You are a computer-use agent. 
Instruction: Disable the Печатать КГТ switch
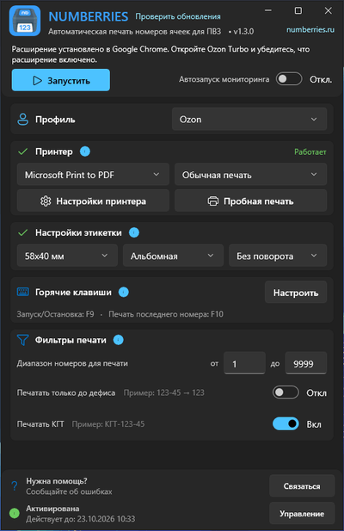(x=286, y=423)
